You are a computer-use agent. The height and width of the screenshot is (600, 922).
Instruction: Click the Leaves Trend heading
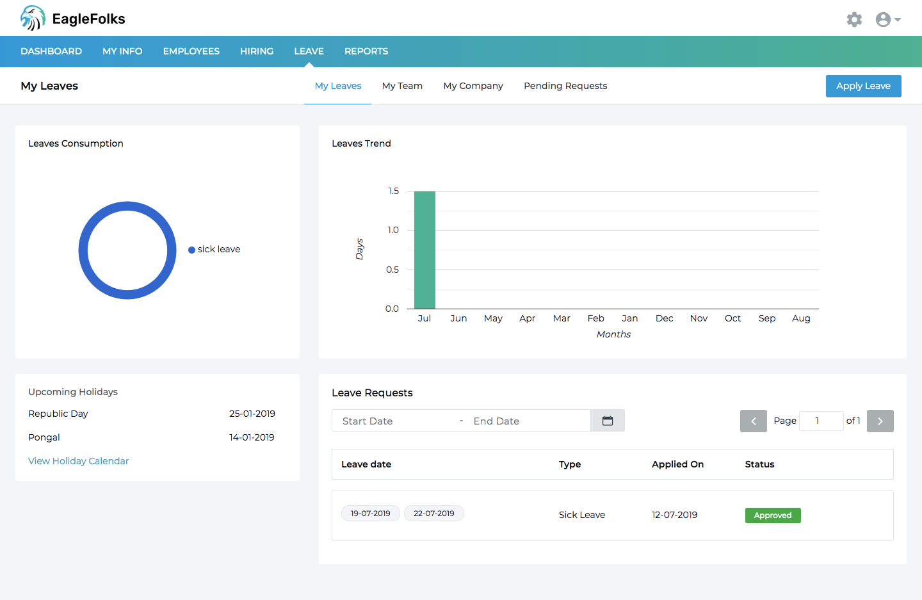361,143
